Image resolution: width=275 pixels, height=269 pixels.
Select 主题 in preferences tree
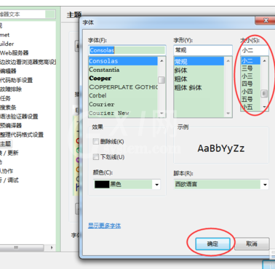(x=6, y=144)
